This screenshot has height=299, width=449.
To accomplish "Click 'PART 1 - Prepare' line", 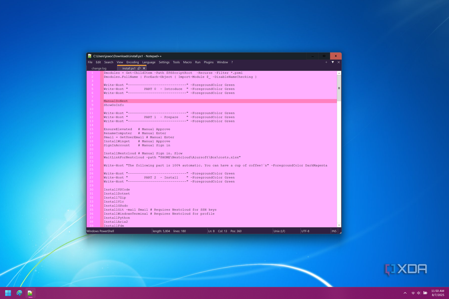I will 169,117.
